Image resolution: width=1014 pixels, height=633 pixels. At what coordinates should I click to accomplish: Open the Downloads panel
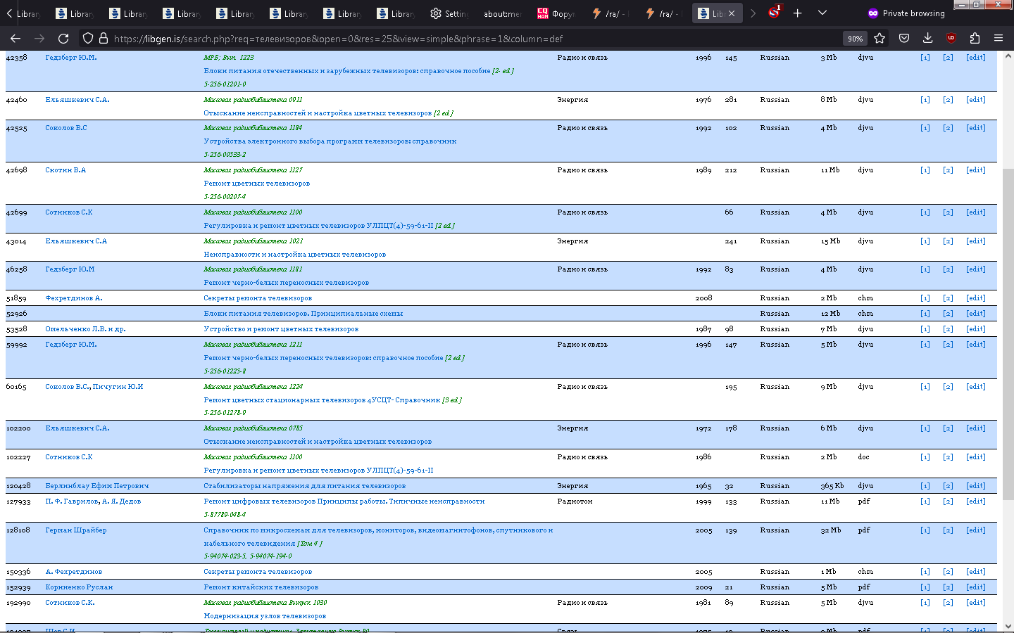click(x=927, y=39)
